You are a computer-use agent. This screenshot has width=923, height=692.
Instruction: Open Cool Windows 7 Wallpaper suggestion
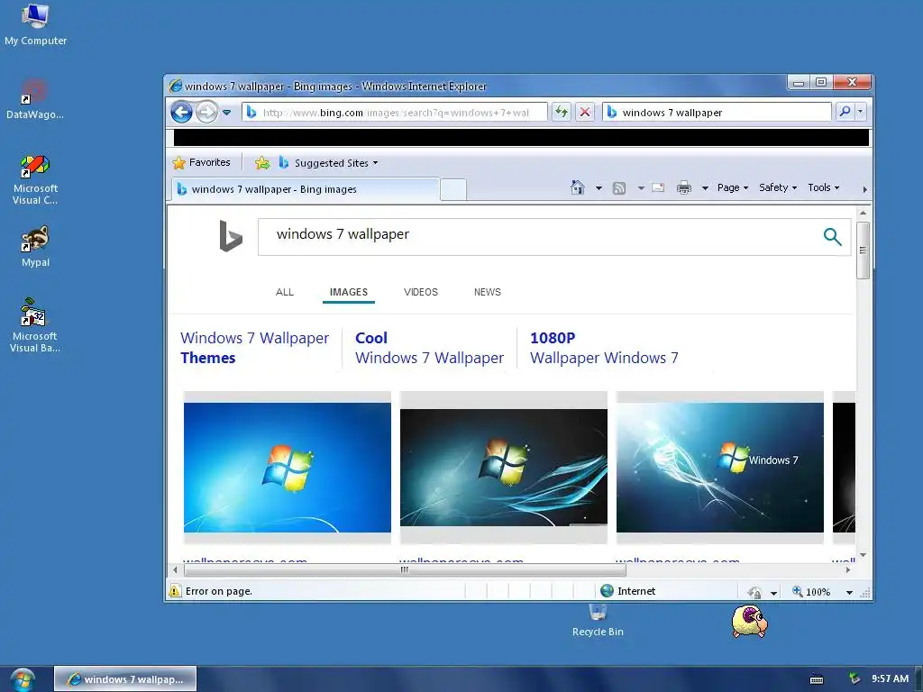(x=429, y=348)
